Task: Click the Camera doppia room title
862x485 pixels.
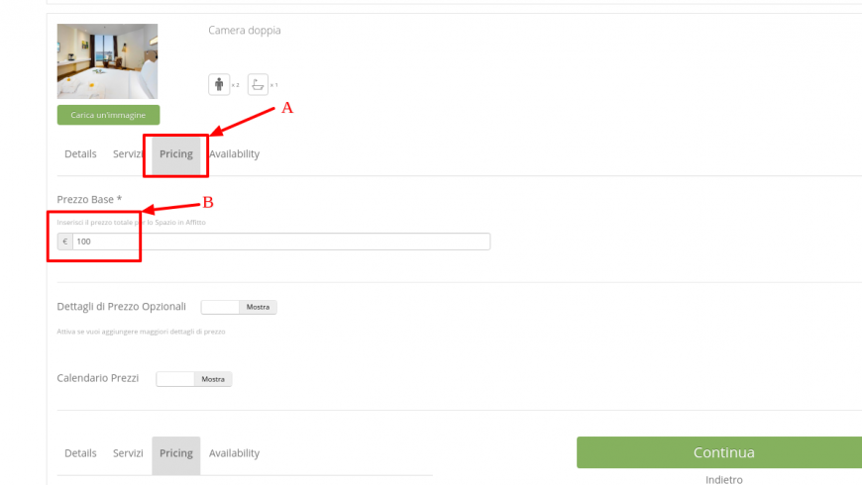Action: pos(244,31)
